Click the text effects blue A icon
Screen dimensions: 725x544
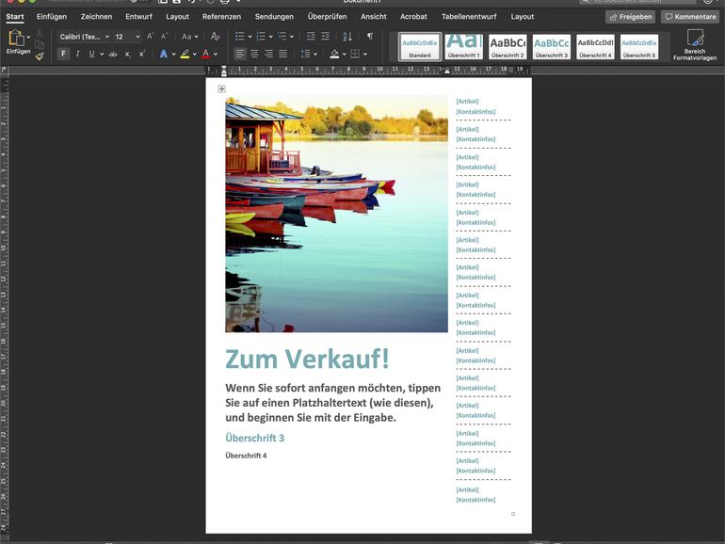(x=163, y=54)
